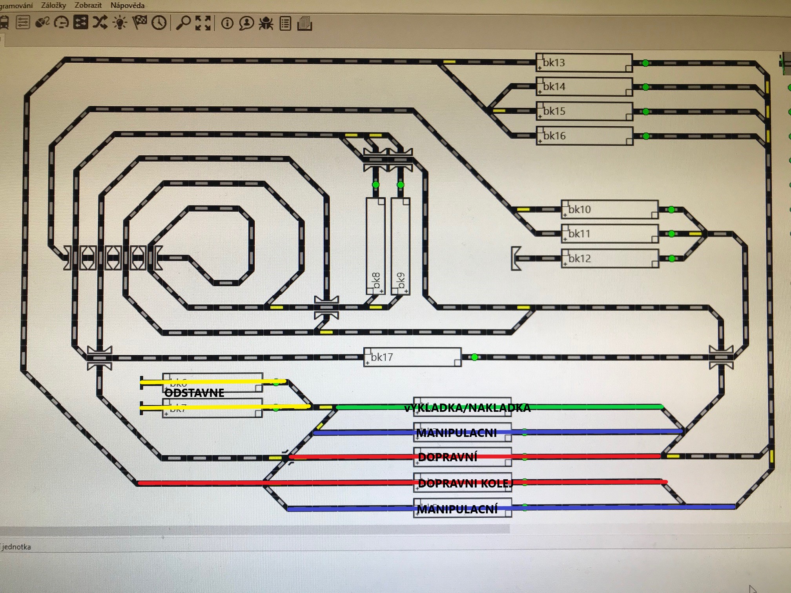Open the Záložky menu
Viewport: 791px width, 593px height.
coord(53,5)
